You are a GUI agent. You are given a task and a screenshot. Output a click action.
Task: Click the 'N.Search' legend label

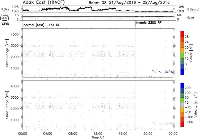(193, 9)
